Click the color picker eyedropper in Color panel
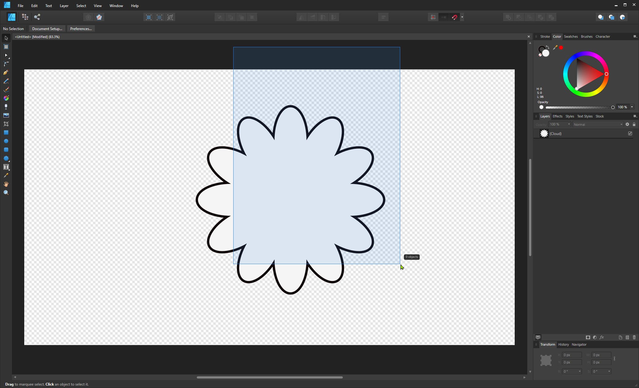This screenshot has width=639, height=388. click(555, 48)
